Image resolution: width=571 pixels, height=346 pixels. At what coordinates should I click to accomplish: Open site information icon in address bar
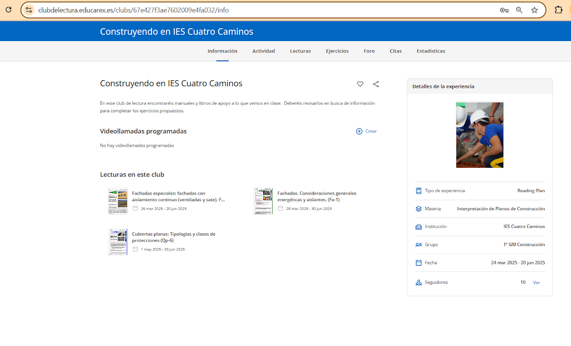(29, 10)
